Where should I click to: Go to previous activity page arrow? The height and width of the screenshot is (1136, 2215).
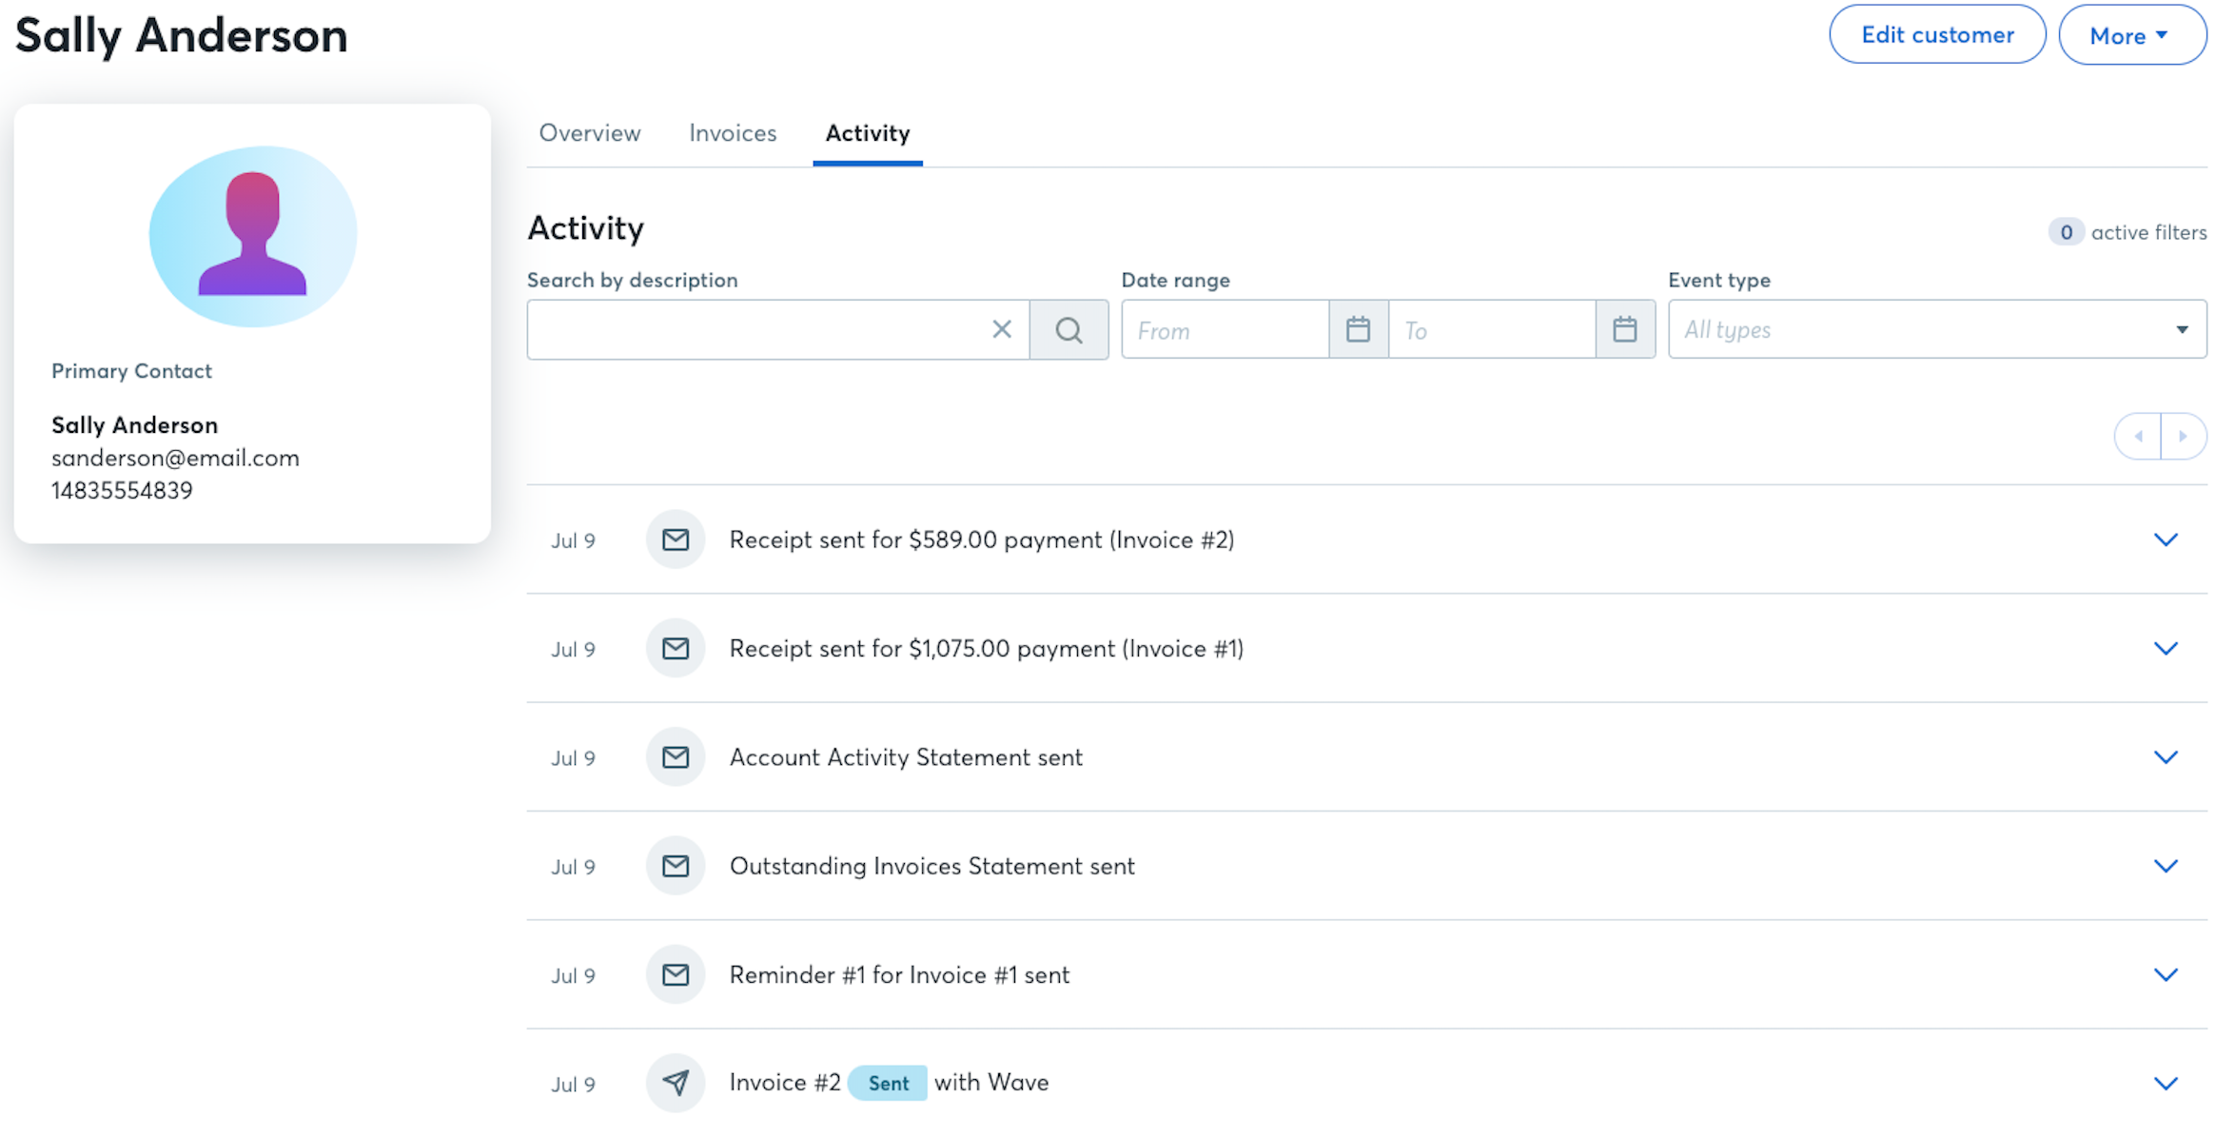[2138, 437]
